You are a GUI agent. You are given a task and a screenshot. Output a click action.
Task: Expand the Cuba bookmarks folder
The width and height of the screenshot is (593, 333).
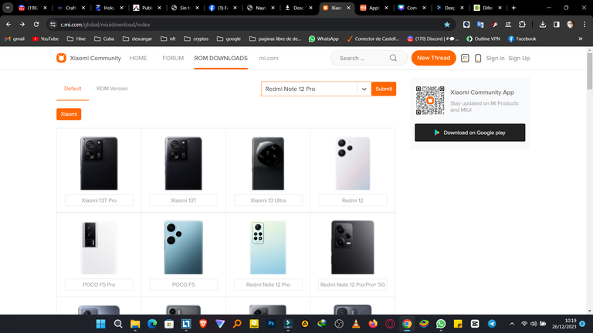(x=104, y=39)
